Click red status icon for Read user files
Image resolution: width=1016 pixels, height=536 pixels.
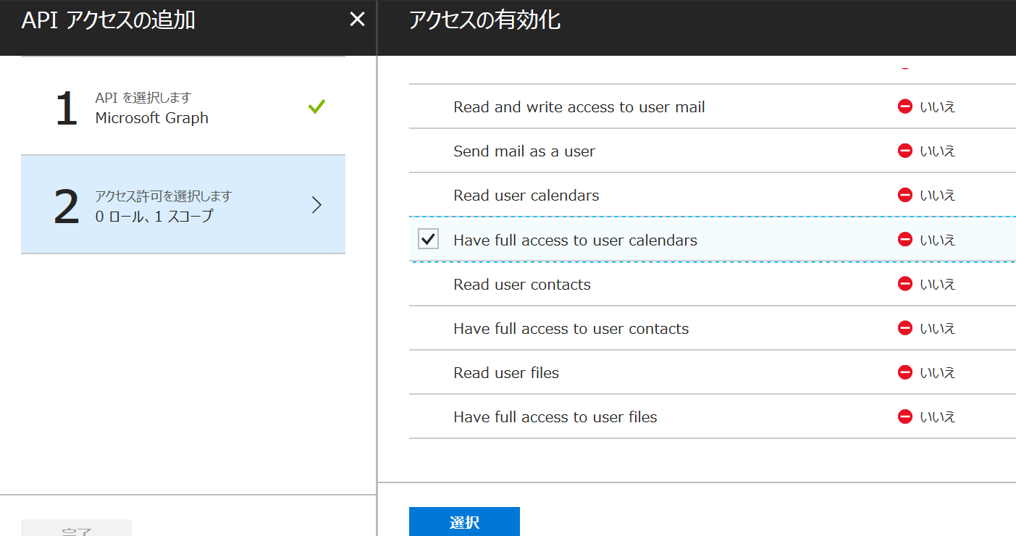(x=904, y=372)
